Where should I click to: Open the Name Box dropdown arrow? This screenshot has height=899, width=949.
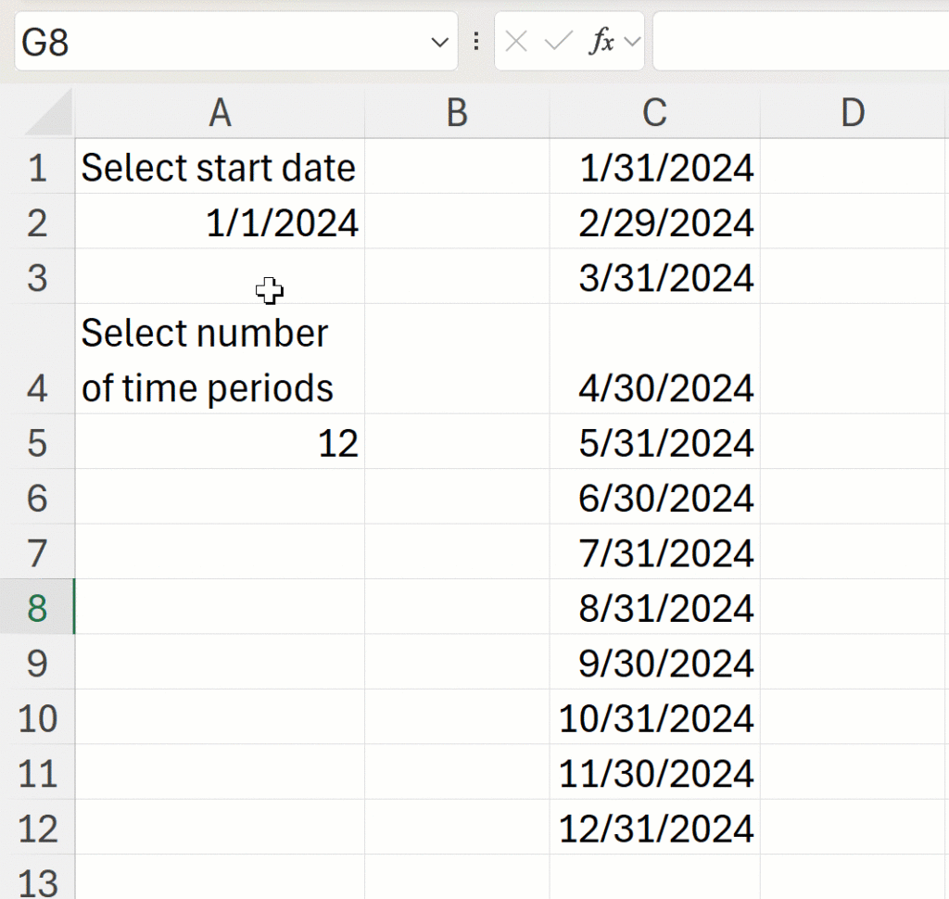pyautogui.click(x=439, y=42)
